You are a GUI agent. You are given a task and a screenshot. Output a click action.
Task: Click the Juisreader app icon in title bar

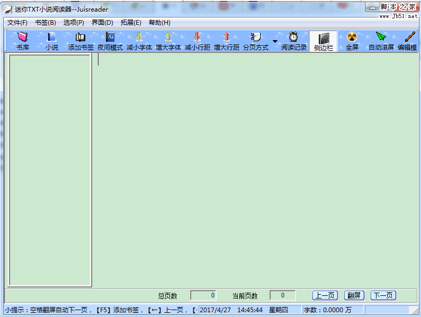coord(8,10)
